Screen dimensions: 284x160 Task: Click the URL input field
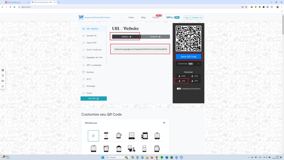point(141,49)
